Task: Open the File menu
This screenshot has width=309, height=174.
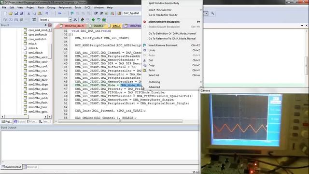Action: (4, 8)
